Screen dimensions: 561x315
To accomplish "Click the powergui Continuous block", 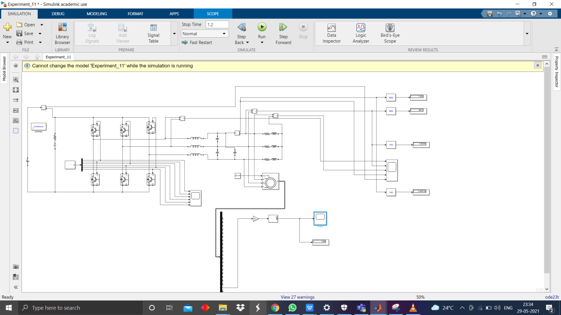I will tap(39, 127).
